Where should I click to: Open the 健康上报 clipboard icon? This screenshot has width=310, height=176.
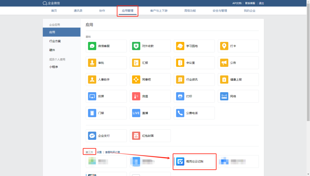point(224,80)
